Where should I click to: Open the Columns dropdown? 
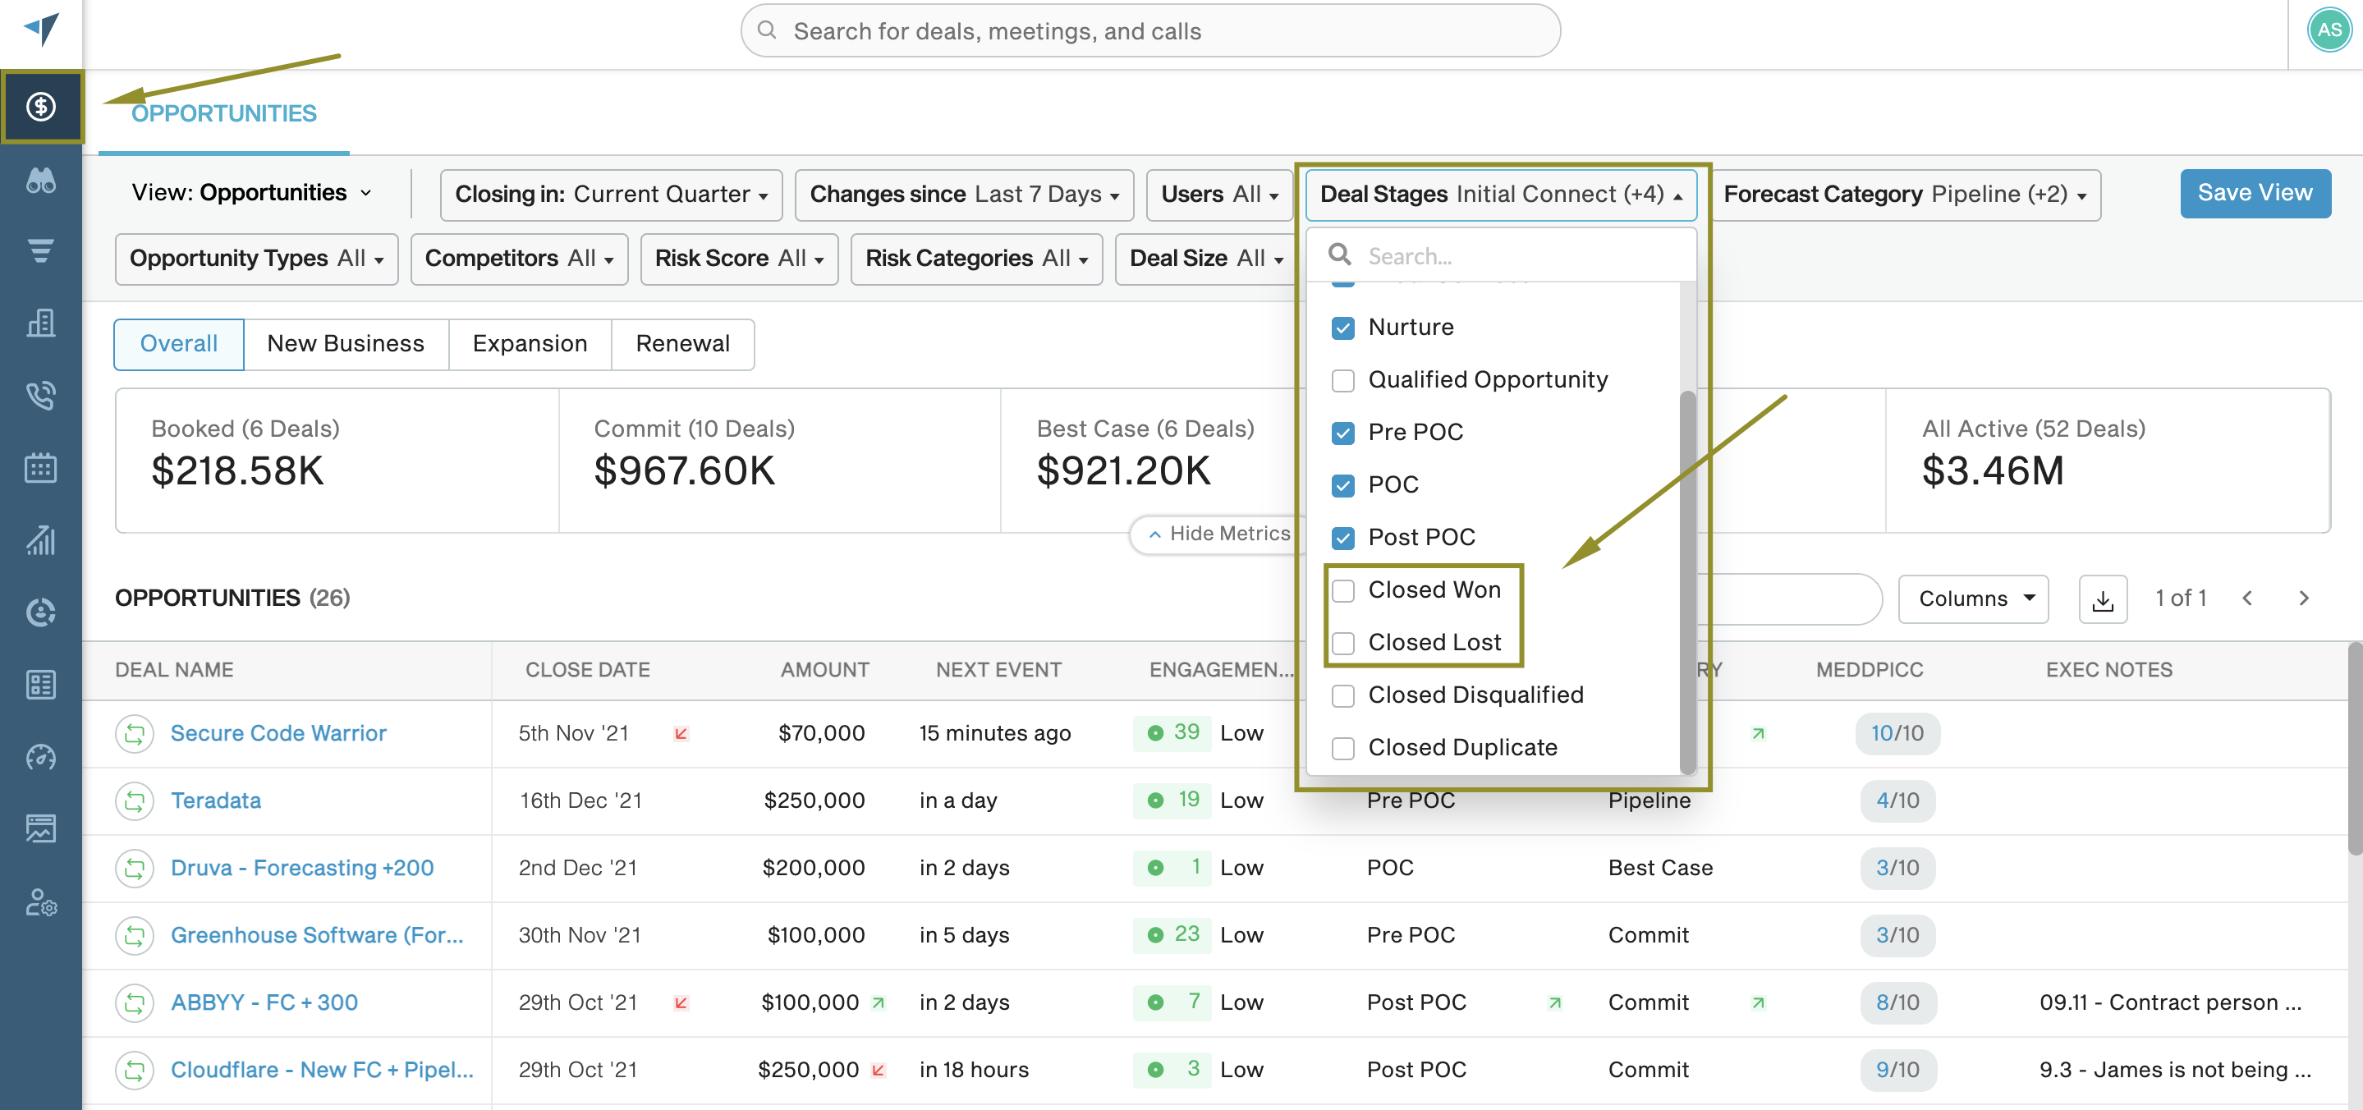point(1973,599)
